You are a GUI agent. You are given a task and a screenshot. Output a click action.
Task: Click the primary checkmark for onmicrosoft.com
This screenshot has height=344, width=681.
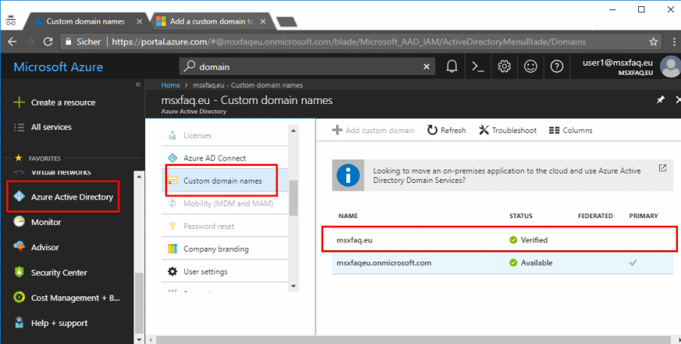click(633, 263)
